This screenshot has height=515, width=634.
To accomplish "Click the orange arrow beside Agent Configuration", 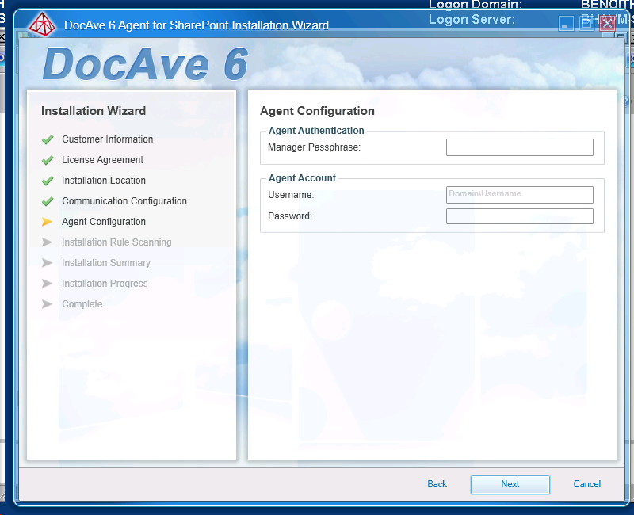I will (48, 222).
